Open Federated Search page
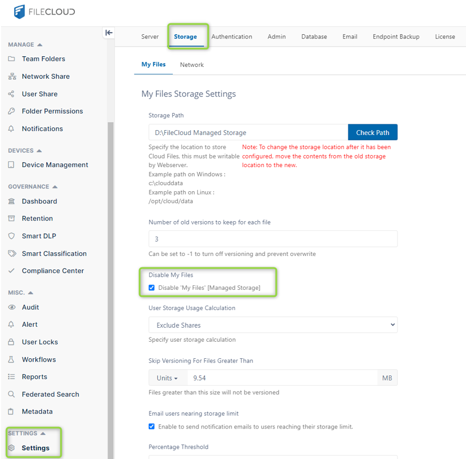466x459 pixels. (x=50, y=394)
